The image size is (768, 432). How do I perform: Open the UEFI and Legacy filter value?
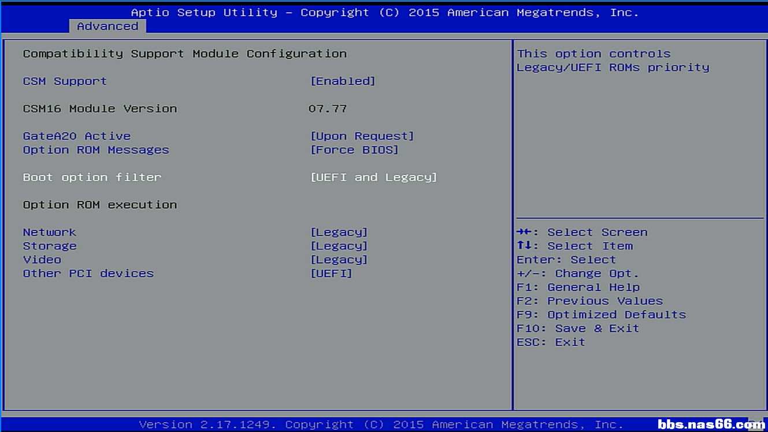click(x=373, y=177)
